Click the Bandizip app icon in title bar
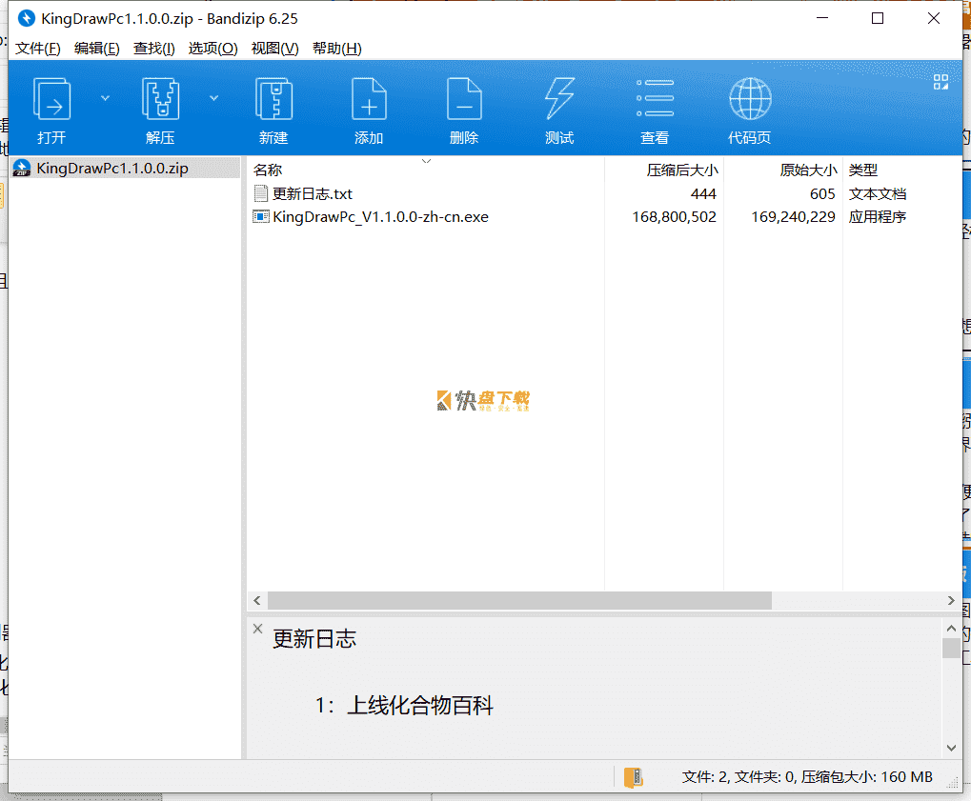Viewport: 971px width, 801px height. click(x=26, y=18)
